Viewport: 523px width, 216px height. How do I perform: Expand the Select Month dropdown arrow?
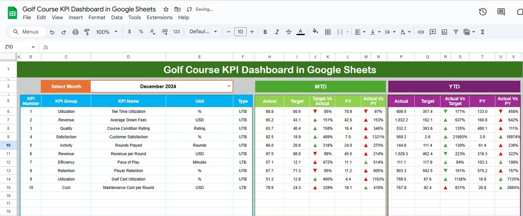[x=229, y=86]
